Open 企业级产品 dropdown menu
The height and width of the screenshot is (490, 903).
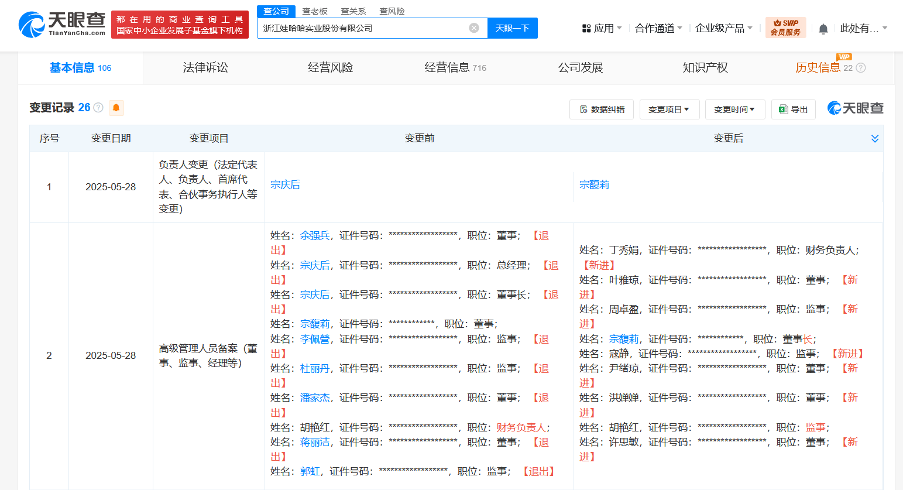pos(723,28)
